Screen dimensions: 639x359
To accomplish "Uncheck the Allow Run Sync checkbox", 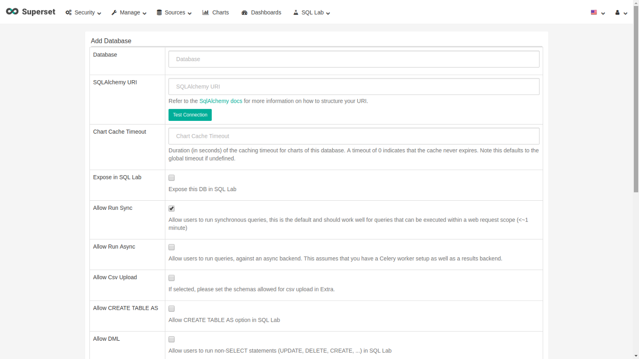I will coord(172,208).
